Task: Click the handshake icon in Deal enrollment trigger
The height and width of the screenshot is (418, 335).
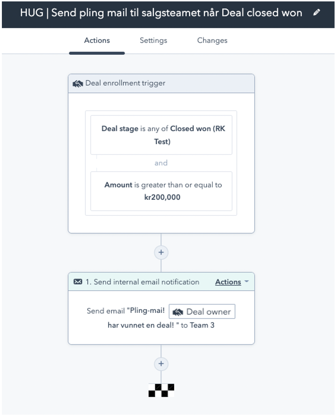Action: coord(78,84)
